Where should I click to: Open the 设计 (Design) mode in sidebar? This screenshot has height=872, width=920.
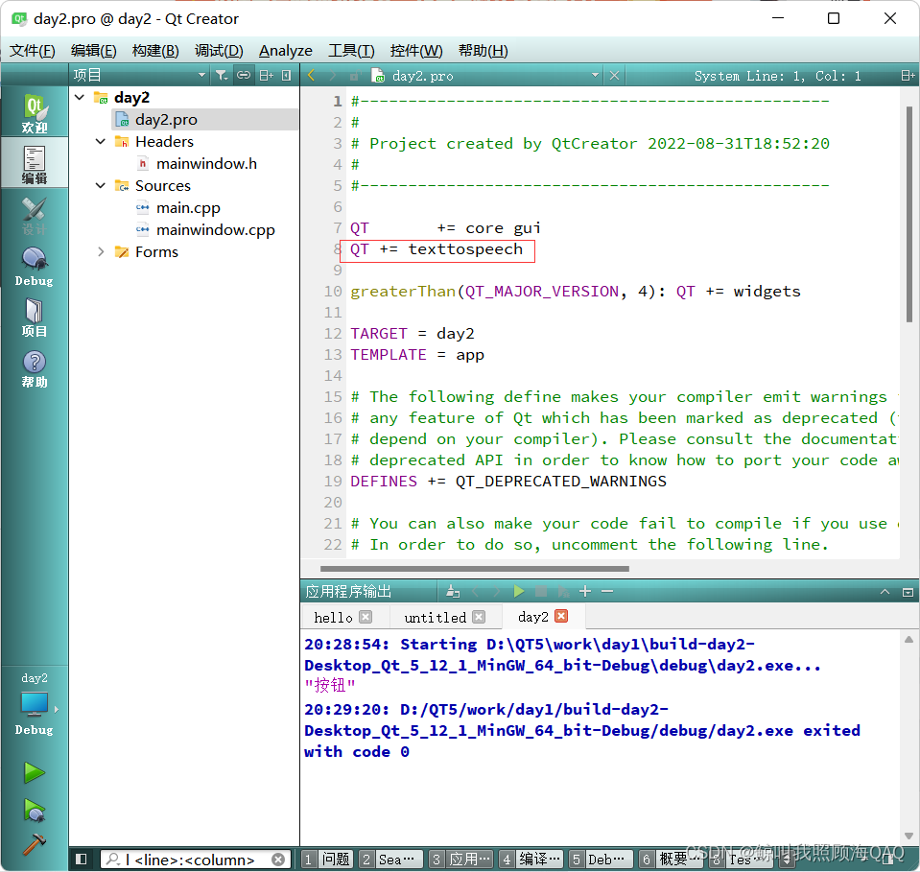click(x=35, y=213)
